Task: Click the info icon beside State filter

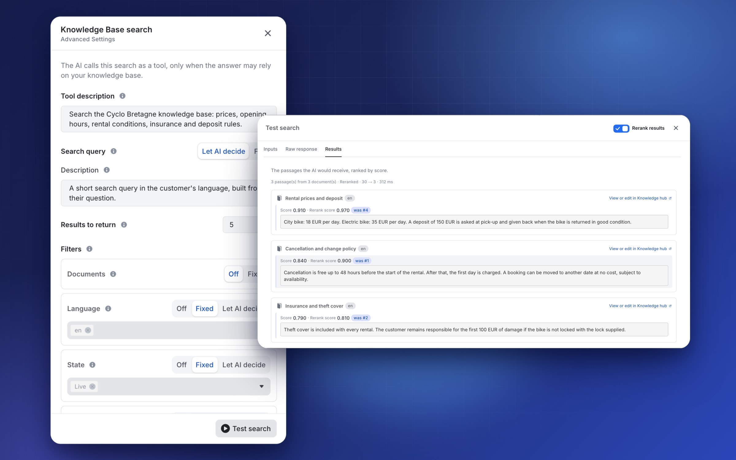Action: 92,365
